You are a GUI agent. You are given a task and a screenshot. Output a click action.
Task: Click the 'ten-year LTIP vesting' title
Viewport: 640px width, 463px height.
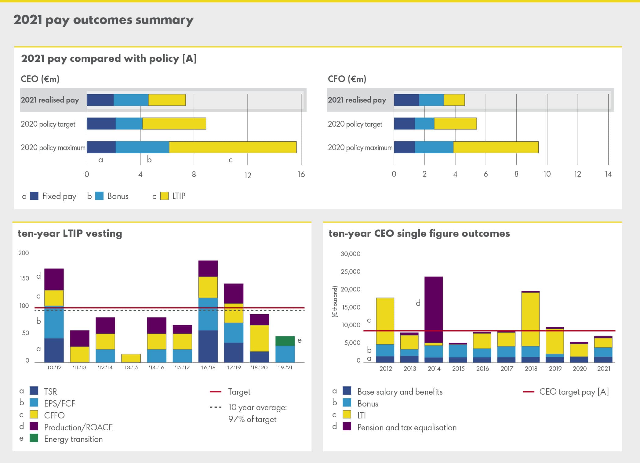click(x=70, y=233)
